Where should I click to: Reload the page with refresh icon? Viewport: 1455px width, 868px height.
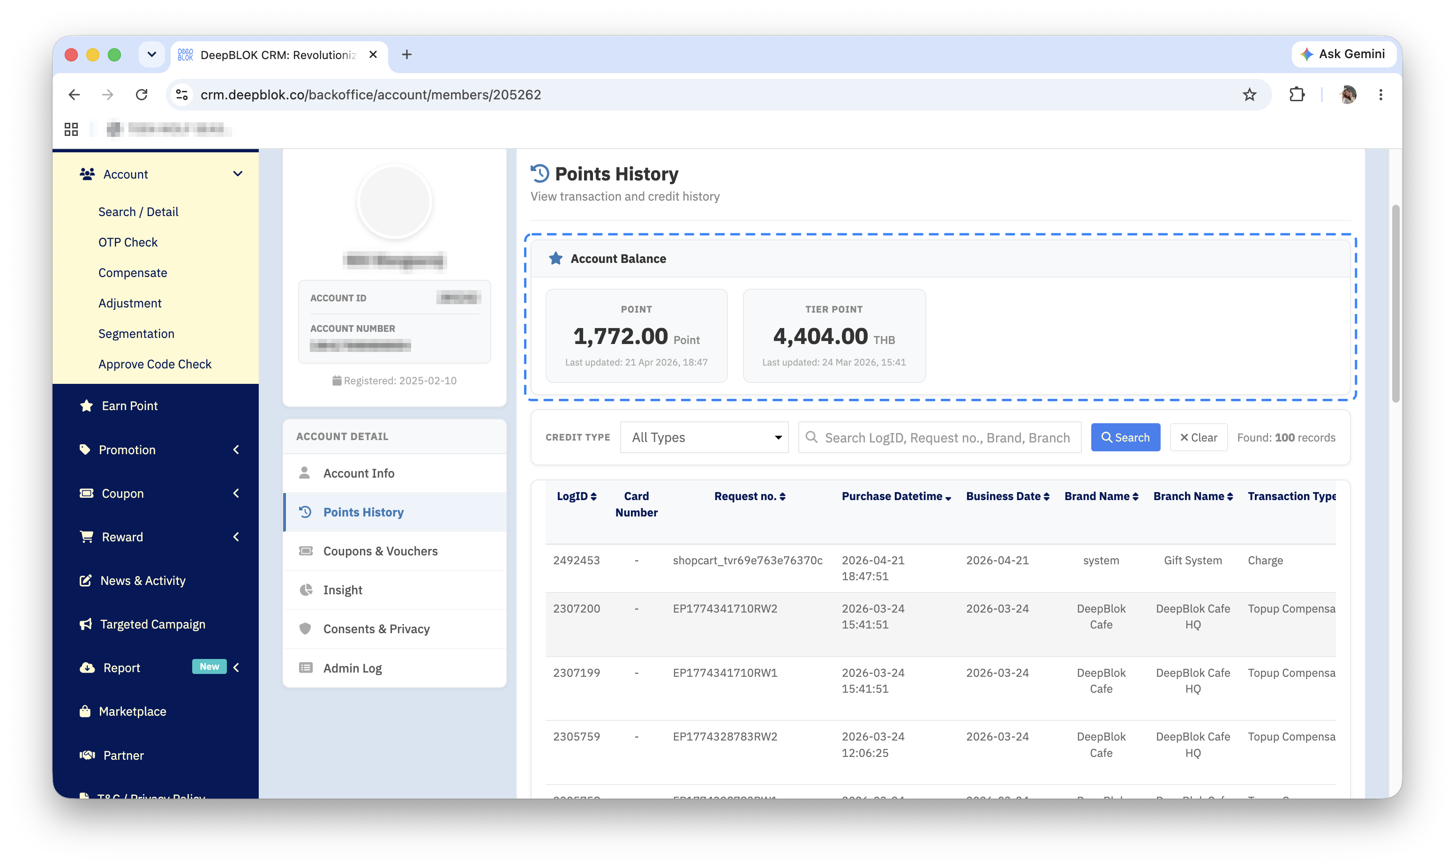point(142,95)
